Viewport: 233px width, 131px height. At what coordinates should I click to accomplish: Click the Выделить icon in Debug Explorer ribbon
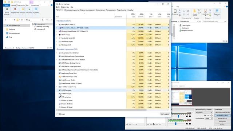36,9
